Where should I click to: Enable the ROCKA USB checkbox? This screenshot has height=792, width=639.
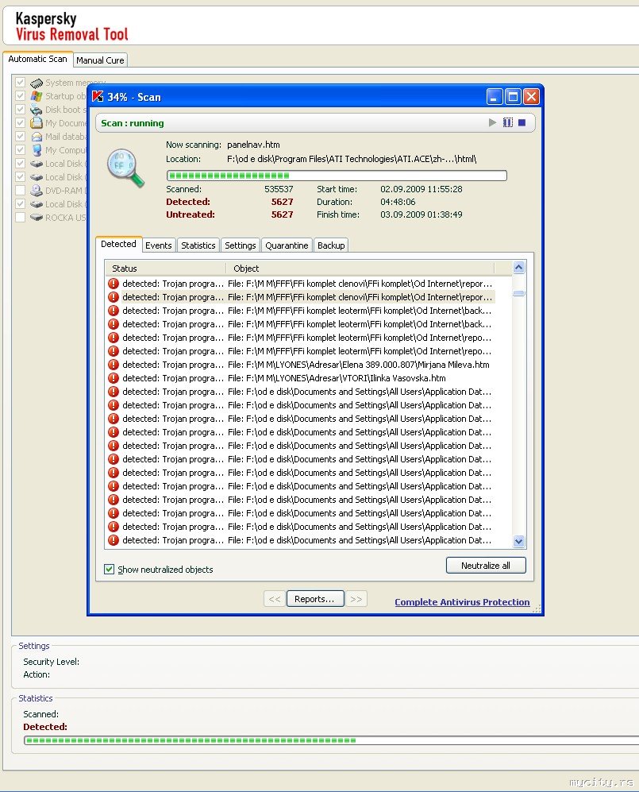click(20, 218)
